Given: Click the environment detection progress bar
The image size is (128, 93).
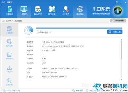Looking at the screenshot, I should [79, 28].
